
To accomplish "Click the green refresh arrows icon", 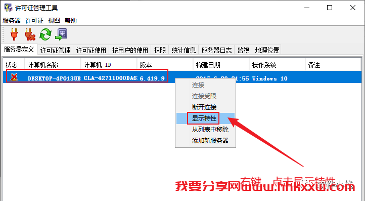I will [x=45, y=34].
